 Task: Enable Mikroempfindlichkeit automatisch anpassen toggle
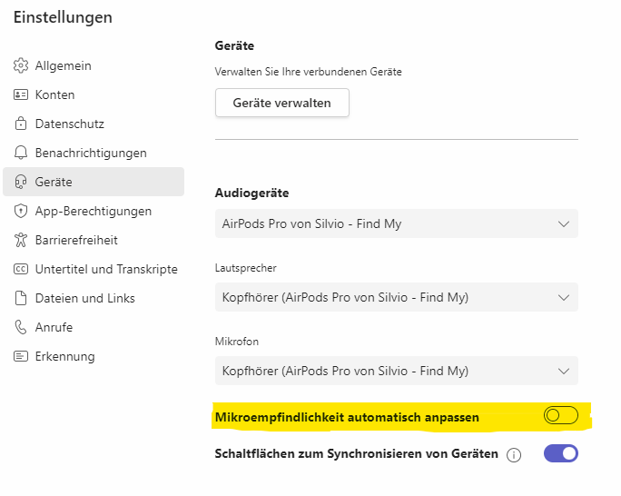(x=560, y=416)
